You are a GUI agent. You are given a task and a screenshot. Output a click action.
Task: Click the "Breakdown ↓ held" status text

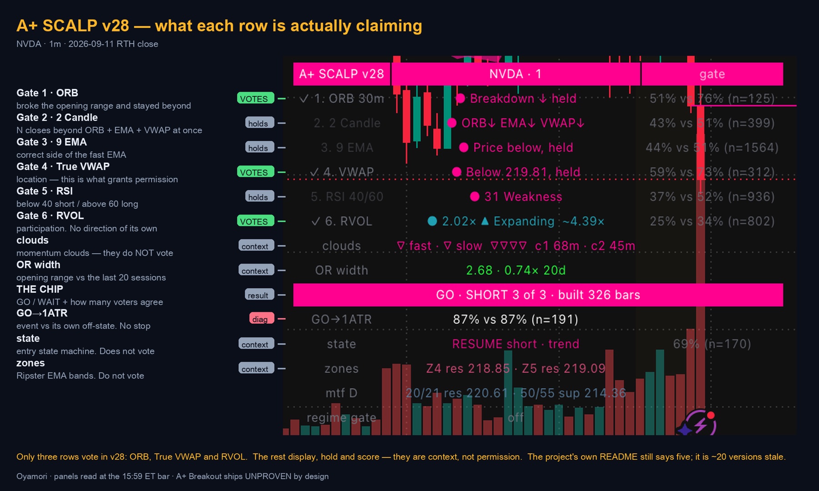(x=523, y=99)
